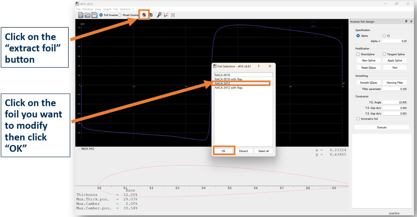Select the Mixed Inverse radio button
This screenshot has width=417, height=217.
point(120,15)
